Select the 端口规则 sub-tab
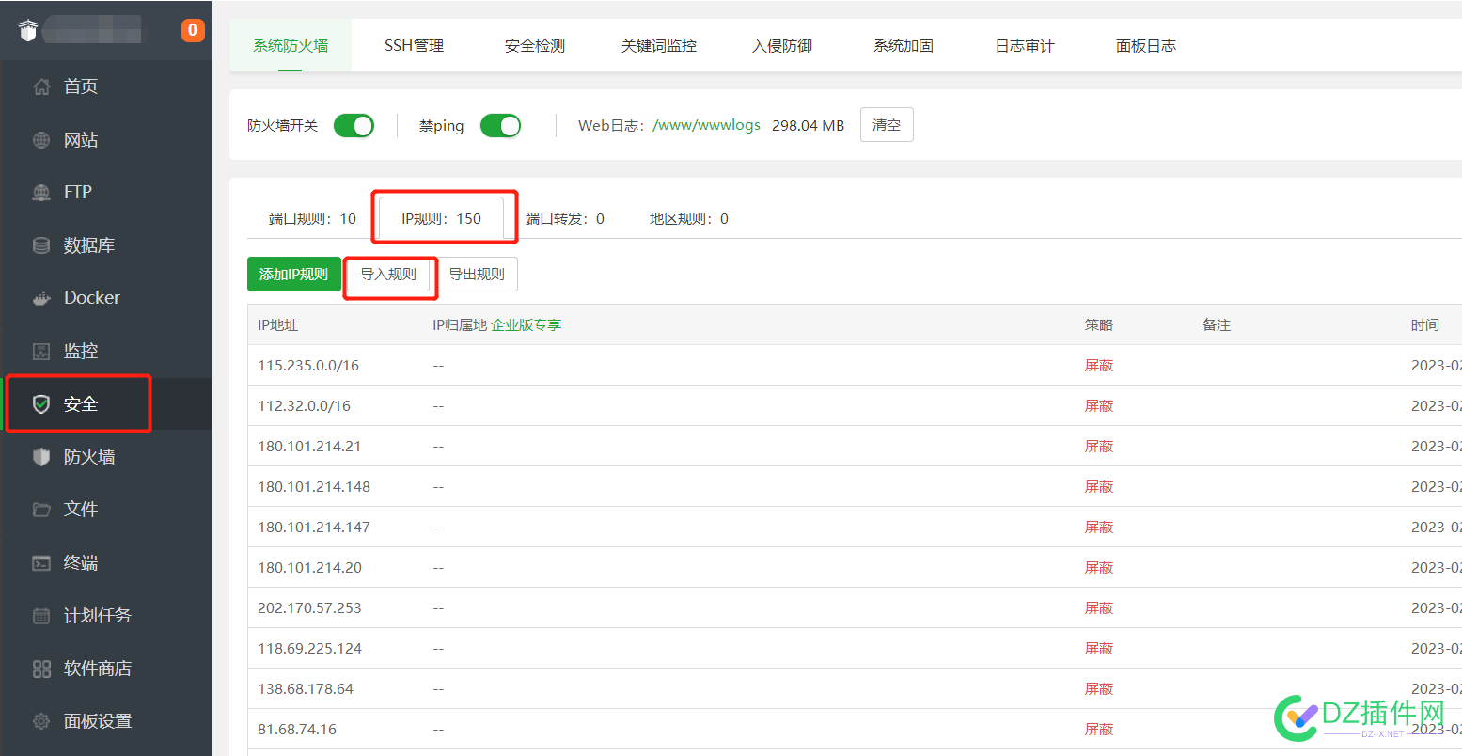Viewport: 1462px width, 756px height. (x=312, y=218)
